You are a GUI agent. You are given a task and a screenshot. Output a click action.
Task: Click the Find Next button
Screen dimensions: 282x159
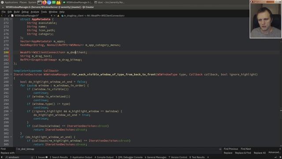tap(246, 149)
